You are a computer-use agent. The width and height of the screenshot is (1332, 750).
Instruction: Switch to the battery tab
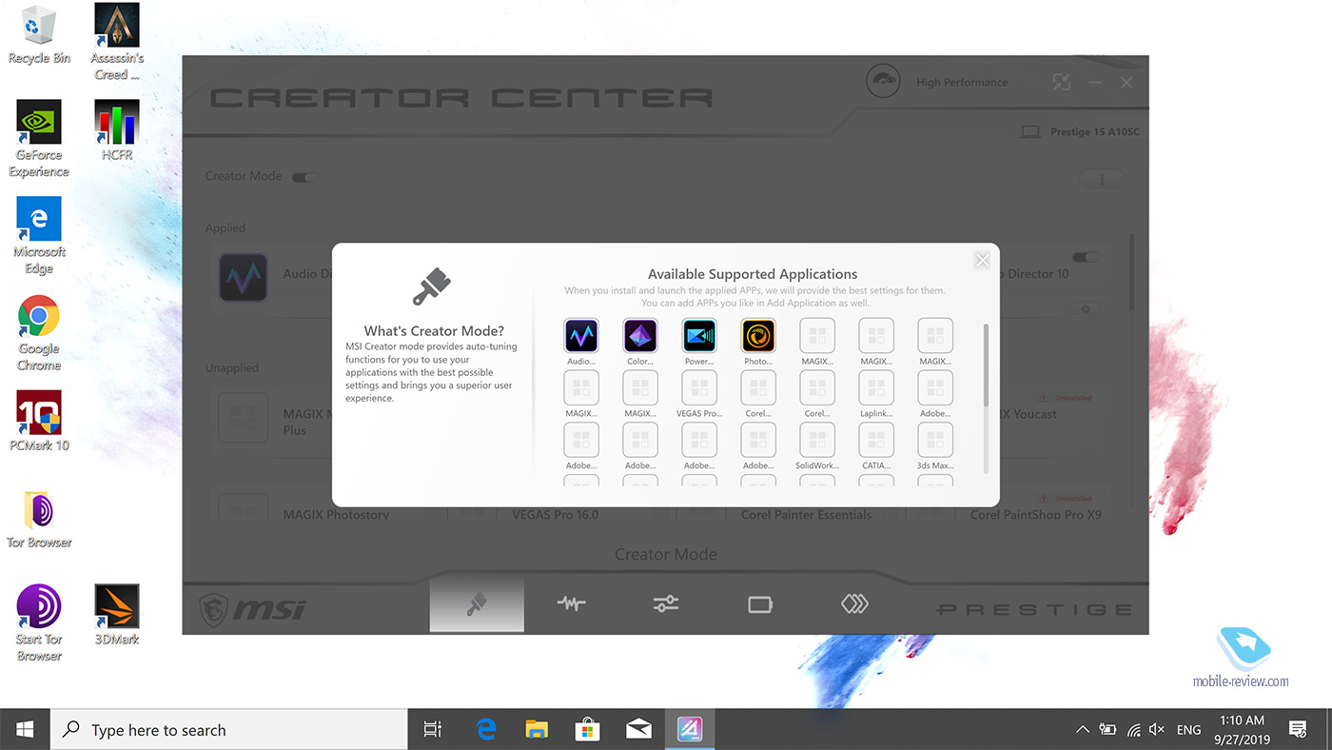tap(759, 603)
